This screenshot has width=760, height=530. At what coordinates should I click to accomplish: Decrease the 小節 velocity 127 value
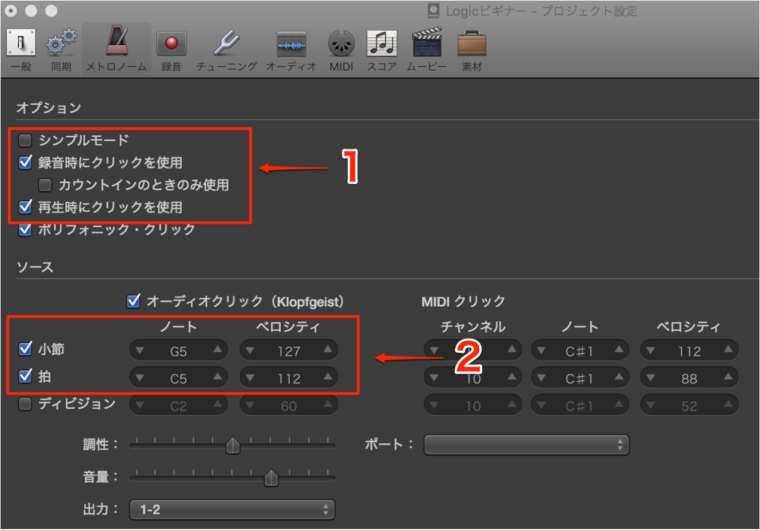(250, 351)
